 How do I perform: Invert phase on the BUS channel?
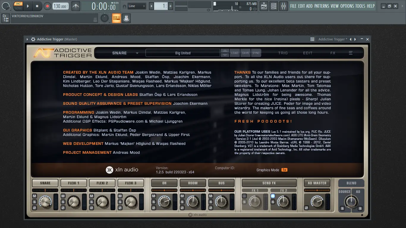click(211, 208)
